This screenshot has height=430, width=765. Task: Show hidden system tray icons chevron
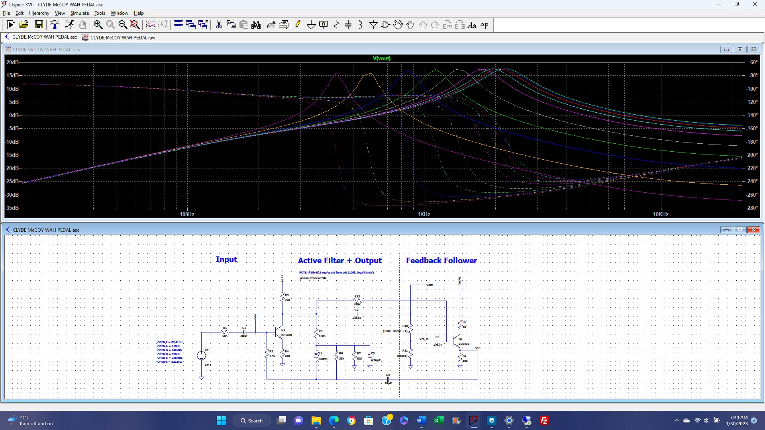[677, 420]
